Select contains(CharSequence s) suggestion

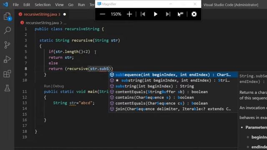pyautogui.click(x=173, y=97)
